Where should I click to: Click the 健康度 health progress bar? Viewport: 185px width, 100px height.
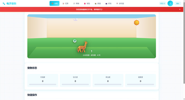pos(140,84)
